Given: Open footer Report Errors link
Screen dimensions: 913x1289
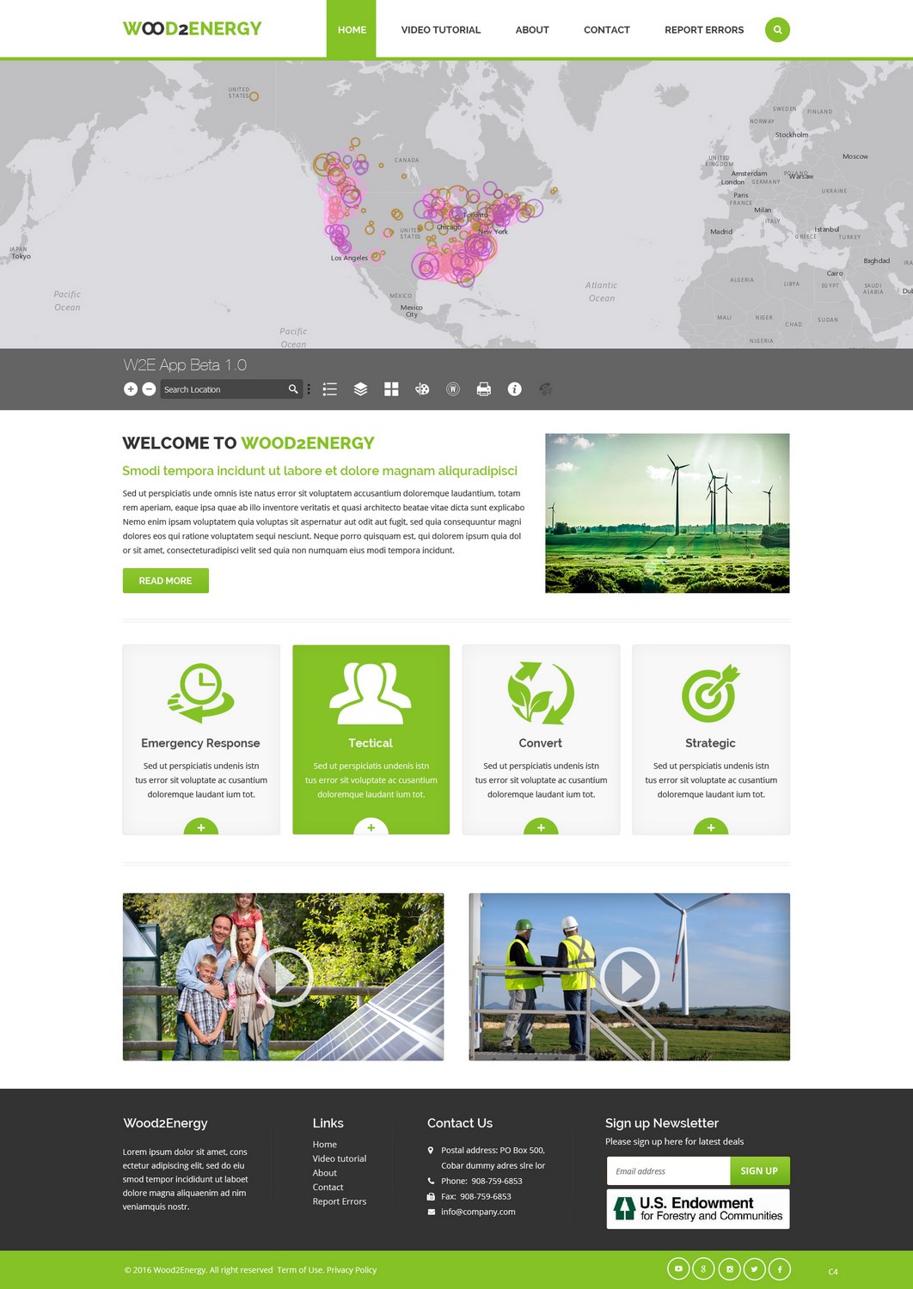Looking at the screenshot, I should [340, 1201].
